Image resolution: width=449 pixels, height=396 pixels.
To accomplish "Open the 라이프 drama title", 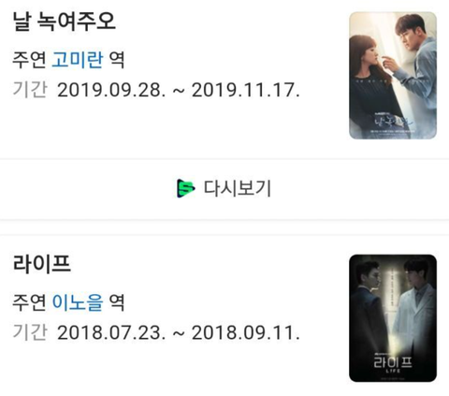I will pos(41,264).
